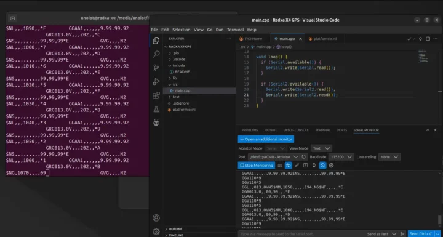Screen dimensions: 443x237
Task: Click the Send Ctrl + C button
Action: click(422, 234)
